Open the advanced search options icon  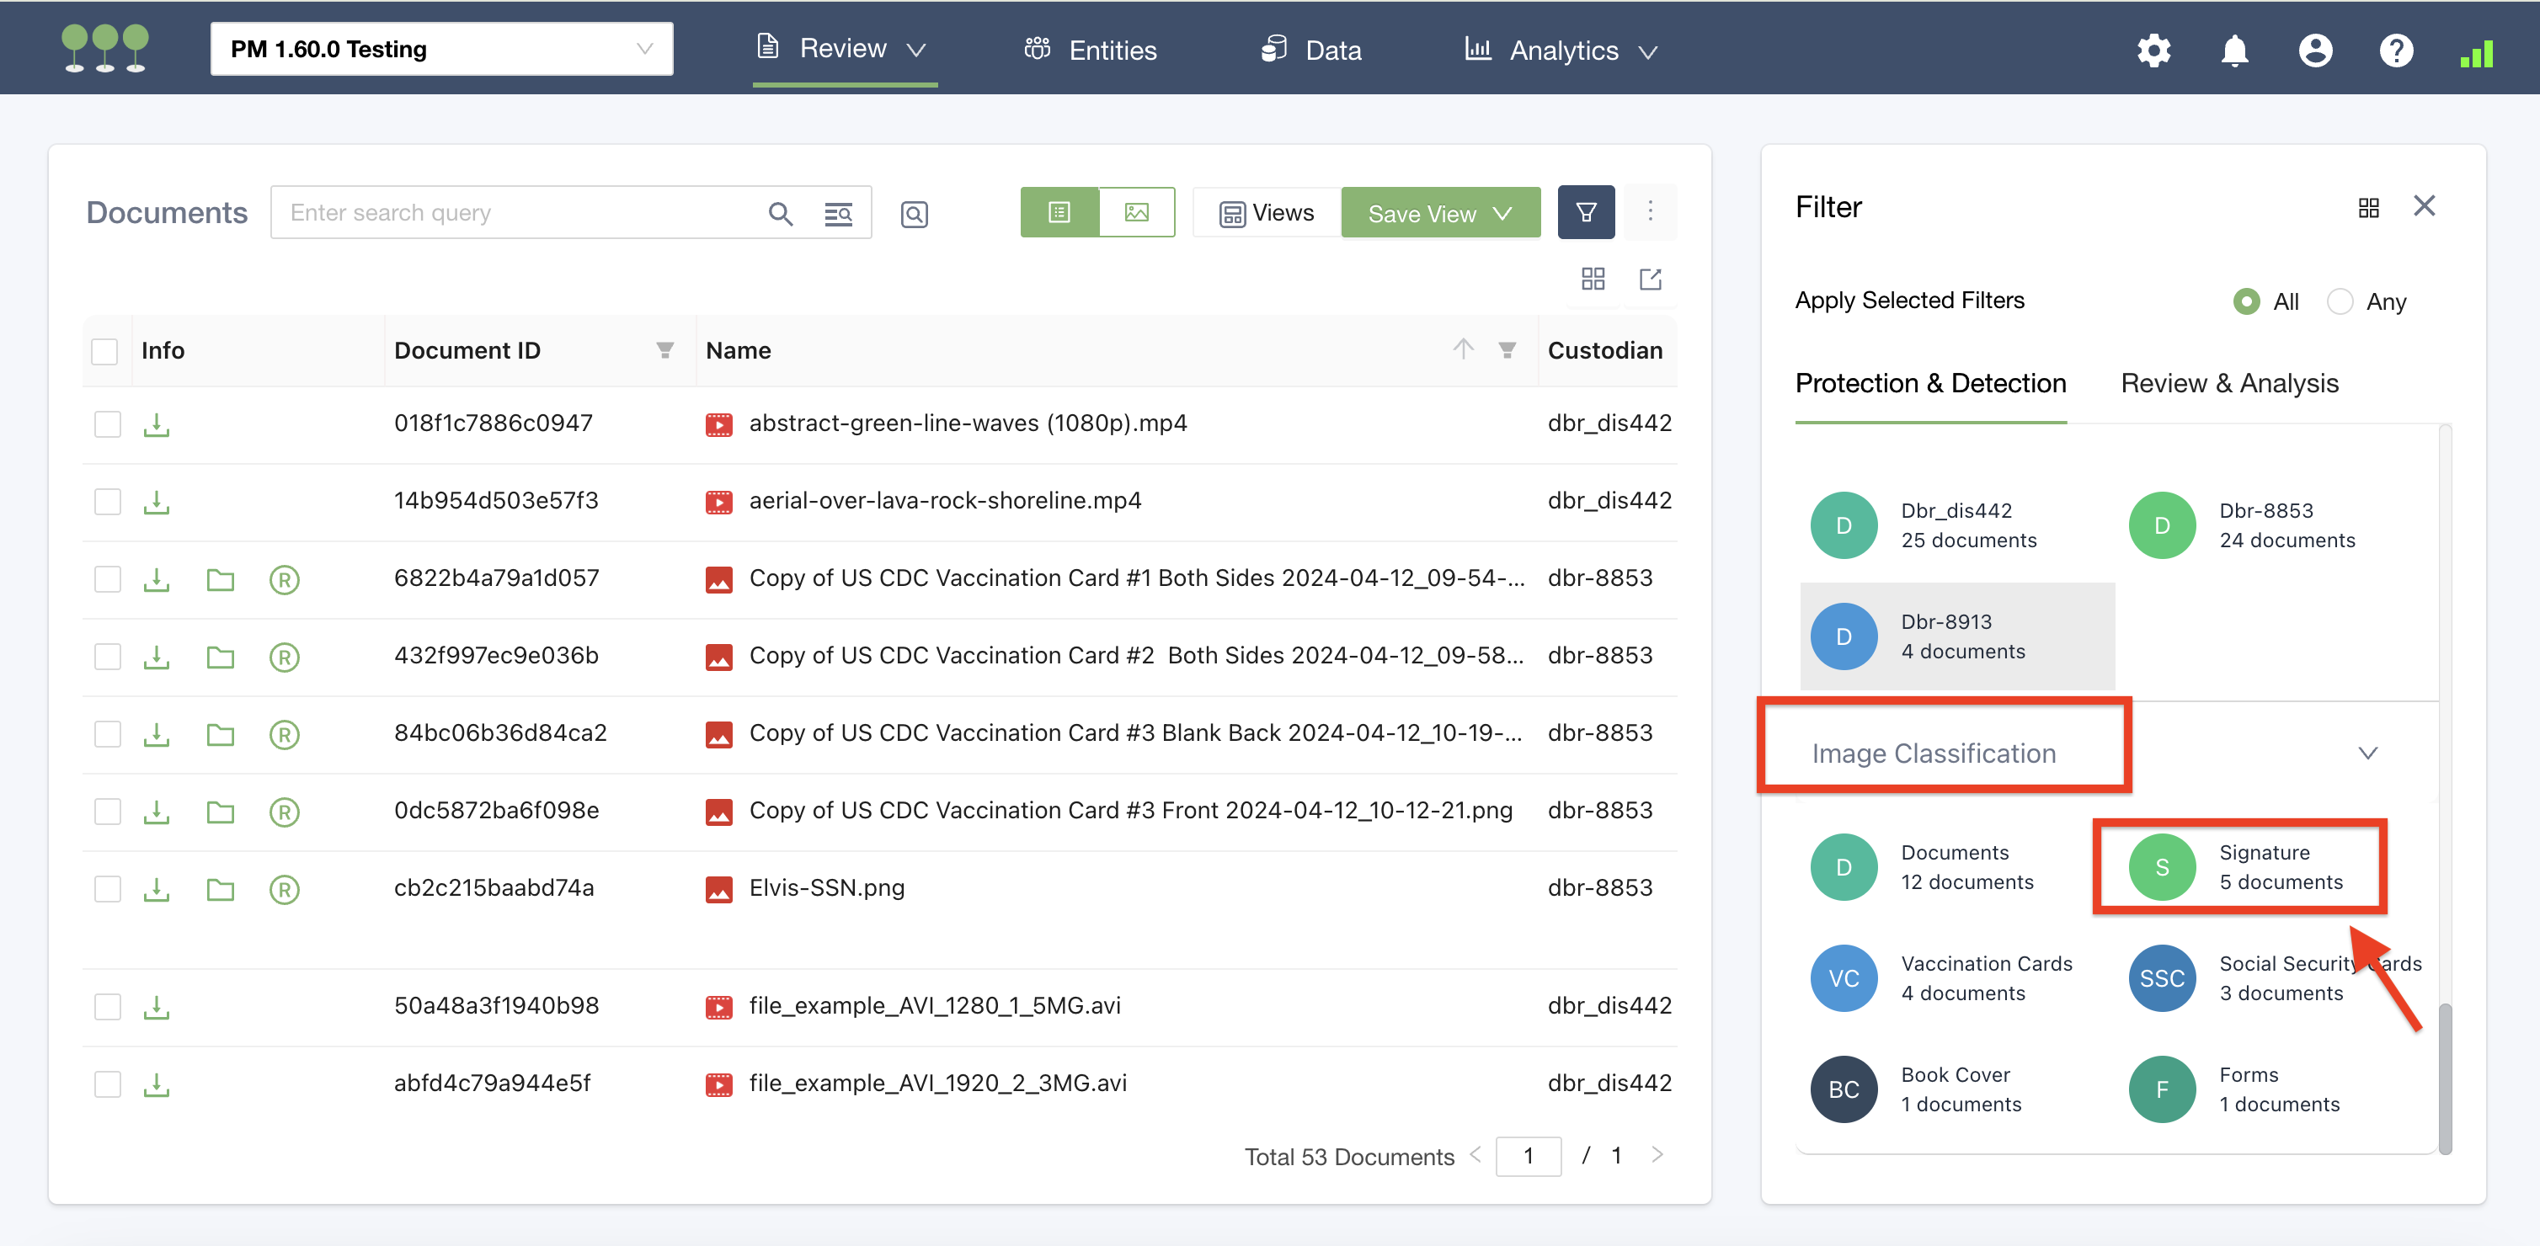(837, 213)
